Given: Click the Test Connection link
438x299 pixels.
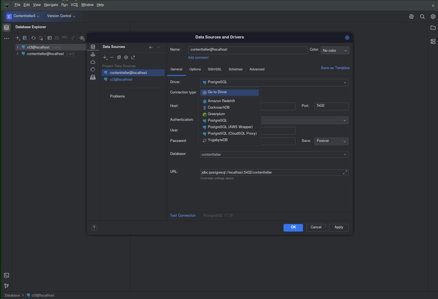Looking at the screenshot, I should [x=183, y=215].
